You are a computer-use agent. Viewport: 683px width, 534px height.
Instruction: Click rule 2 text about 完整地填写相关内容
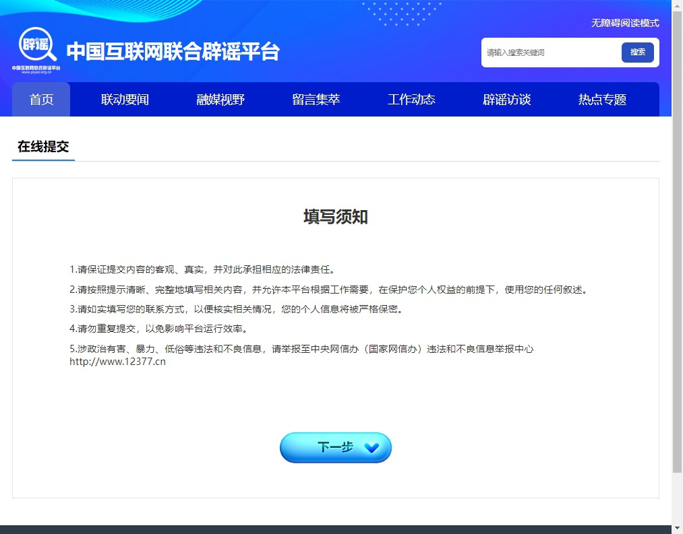coord(330,290)
